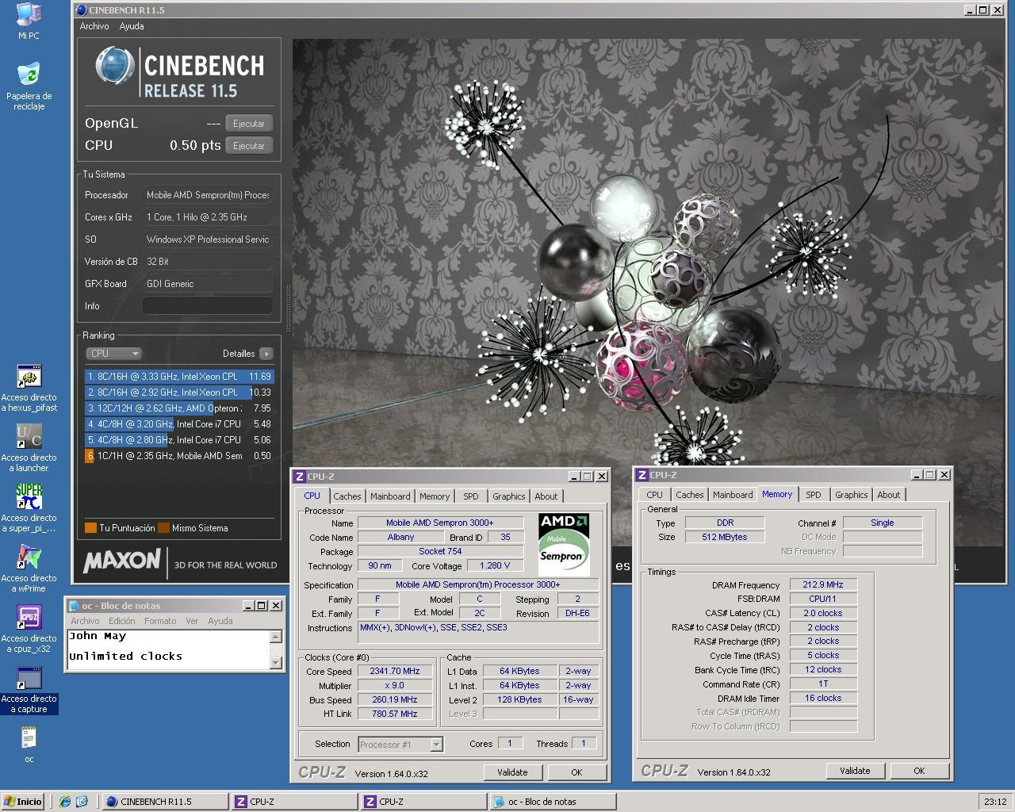Open the Detalles arrow button
This screenshot has height=812, width=1015.
[266, 354]
